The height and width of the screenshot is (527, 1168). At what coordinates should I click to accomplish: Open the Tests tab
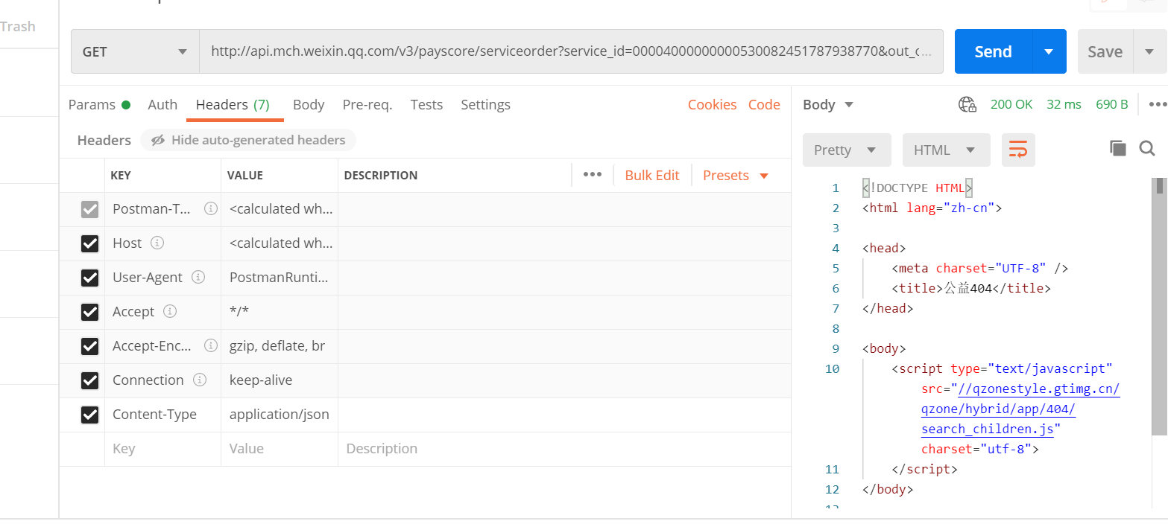[x=426, y=105]
